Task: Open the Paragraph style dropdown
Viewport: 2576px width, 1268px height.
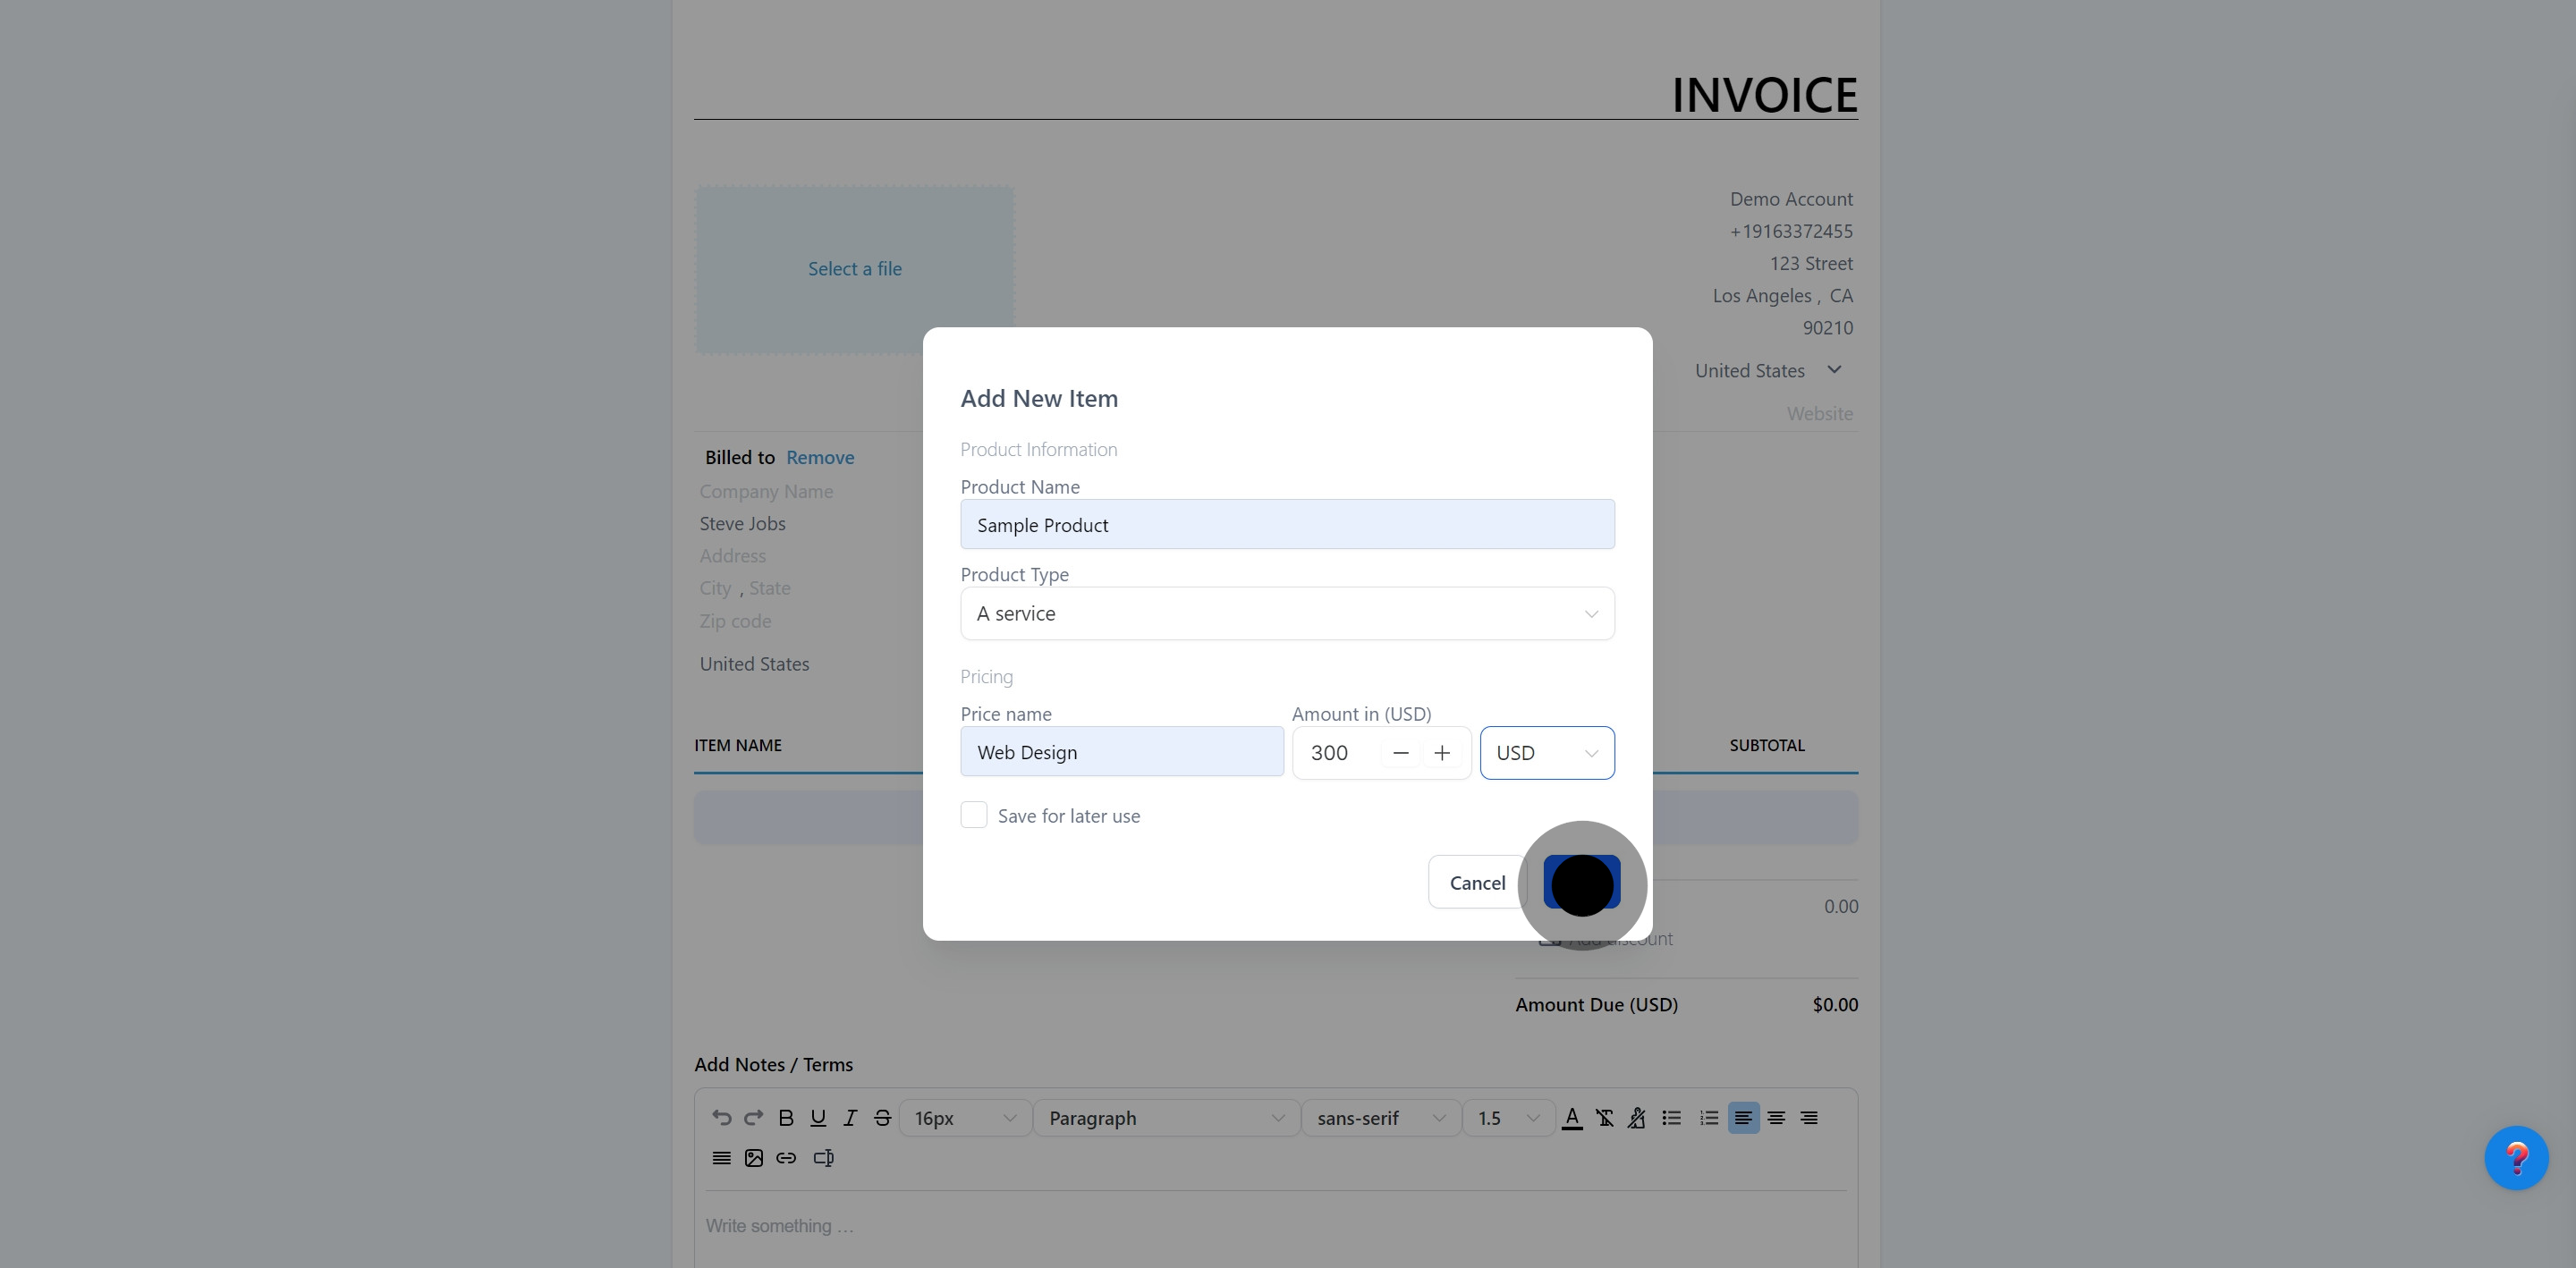Action: point(1165,1118)
